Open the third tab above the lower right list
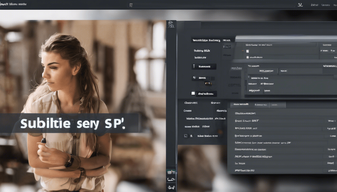Image resolution: width=337 pixels, height=192 pixels. pos(278,105)
